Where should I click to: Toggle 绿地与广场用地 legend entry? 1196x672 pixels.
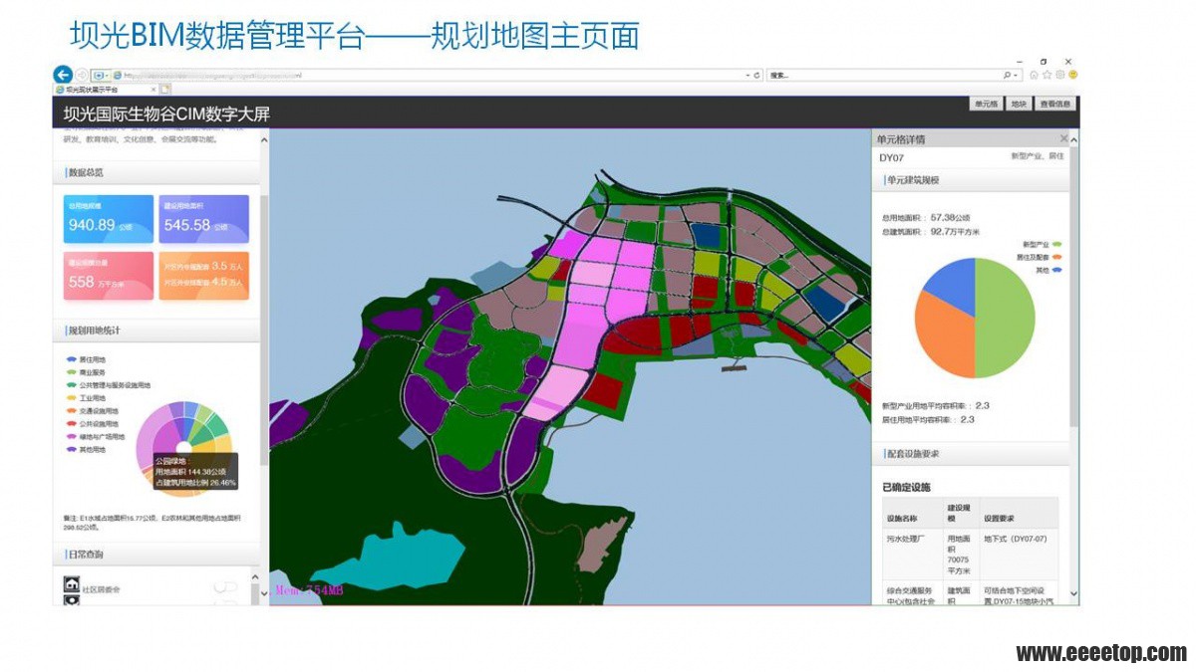tap(95, 437)
